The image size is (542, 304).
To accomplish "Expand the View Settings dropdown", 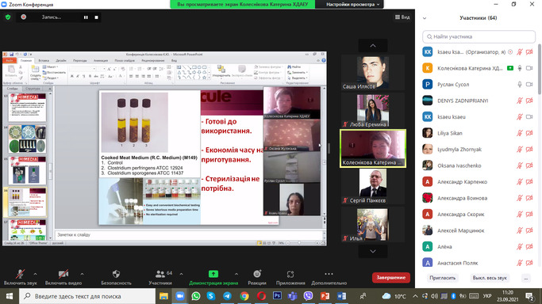I will [x=353, y=5].
